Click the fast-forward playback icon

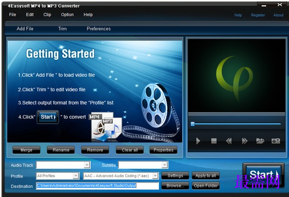245,141
